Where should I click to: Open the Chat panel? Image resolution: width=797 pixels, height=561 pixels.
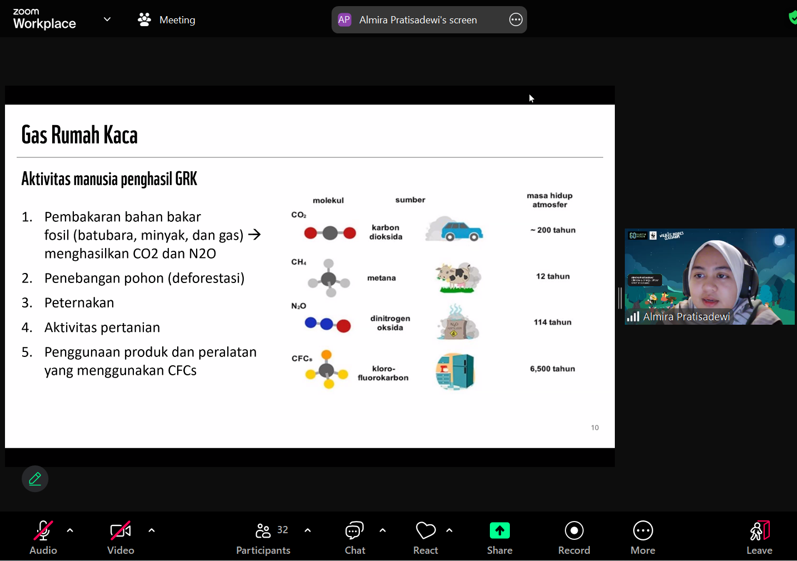click(x=355, y=537)
